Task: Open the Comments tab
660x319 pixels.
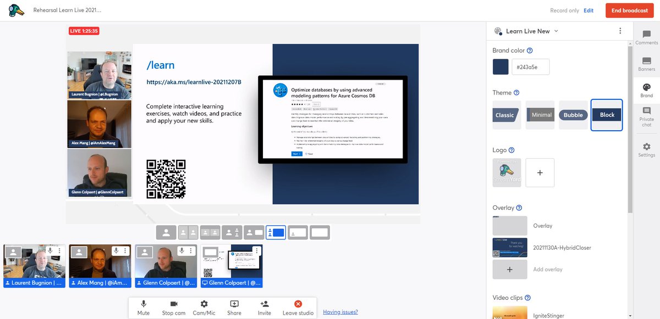Action: pos(647,37)
